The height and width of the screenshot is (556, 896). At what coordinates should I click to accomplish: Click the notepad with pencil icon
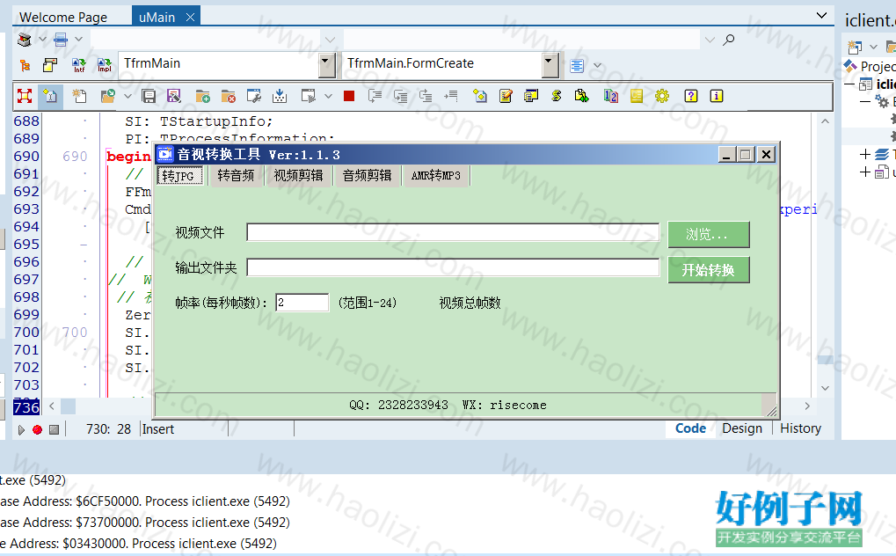tap(505, 96)
